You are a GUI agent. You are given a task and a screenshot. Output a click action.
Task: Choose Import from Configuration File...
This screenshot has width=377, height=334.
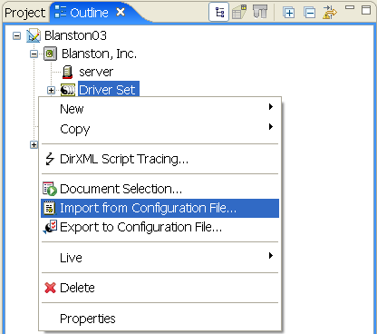pos(159,208)
